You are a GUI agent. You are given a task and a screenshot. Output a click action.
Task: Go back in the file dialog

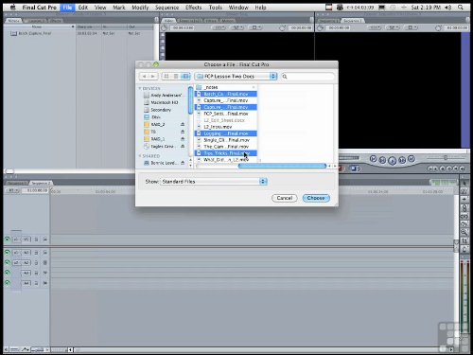pyautogui.click(x=144, y=76)
